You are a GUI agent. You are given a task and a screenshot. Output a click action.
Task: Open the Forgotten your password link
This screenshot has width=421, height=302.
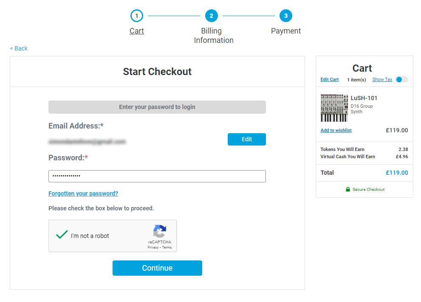click(83, 193)
